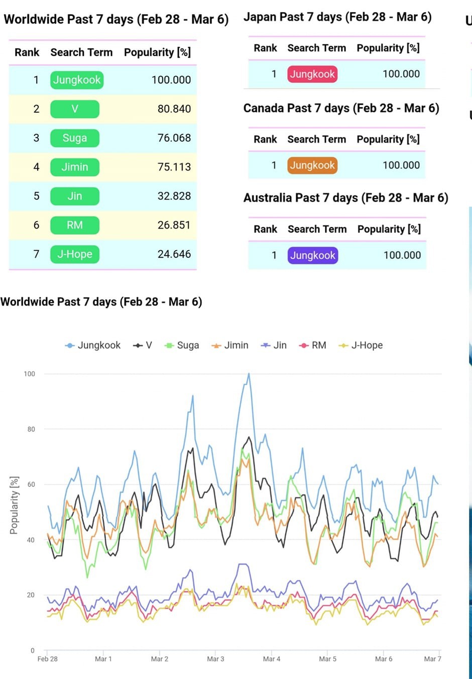Click the green J-Hope tag
This screenshot has width=472, height=679.
click(x=75, y=254)
